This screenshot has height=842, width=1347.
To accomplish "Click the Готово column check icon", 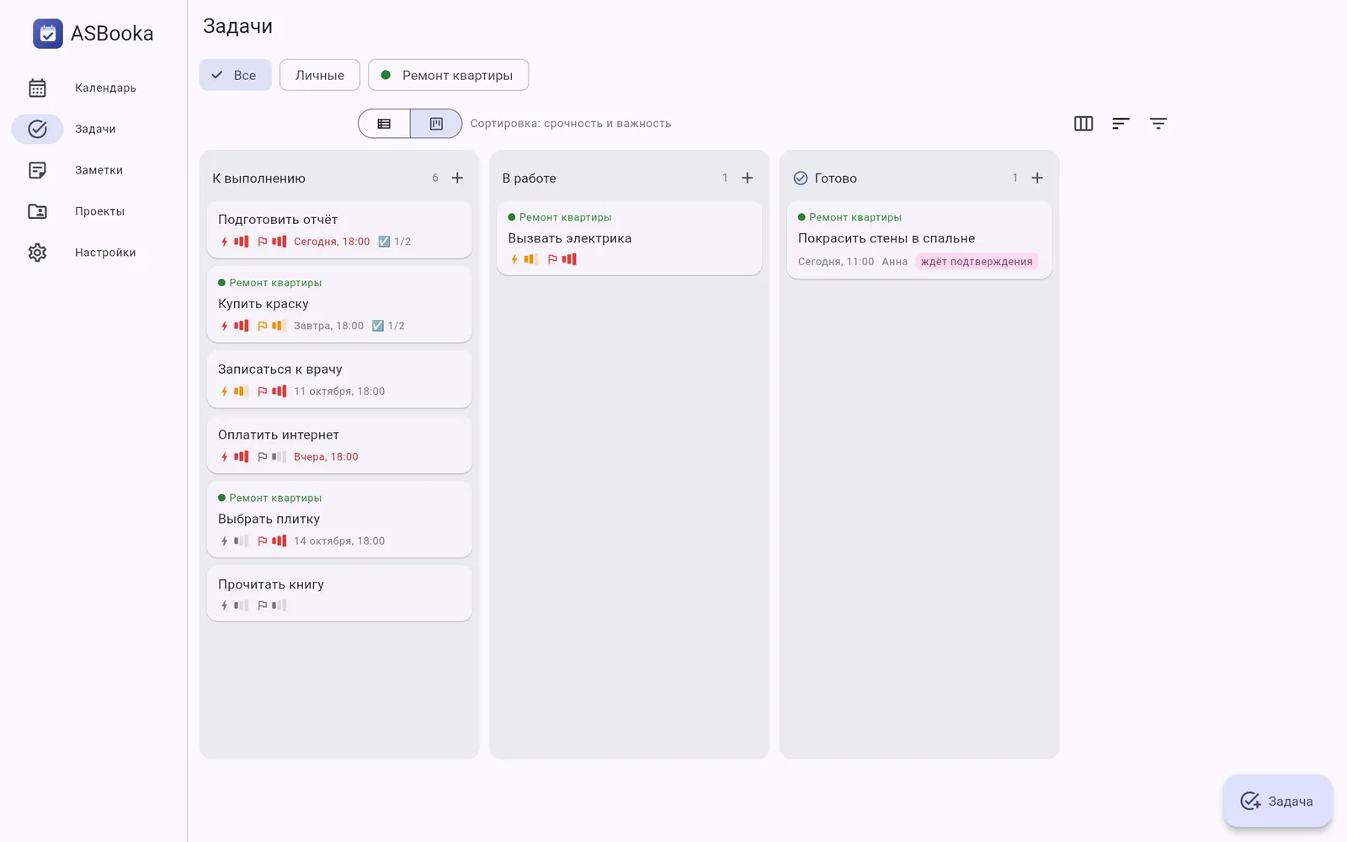I will [x=801, y=178].
